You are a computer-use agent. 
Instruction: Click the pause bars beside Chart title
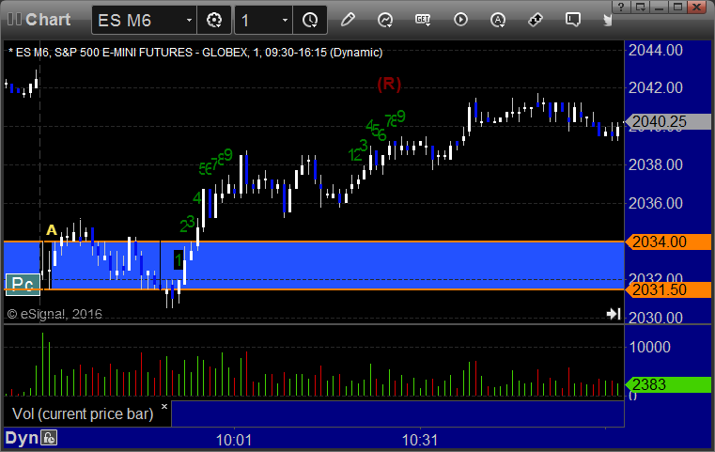pos(14,20)
